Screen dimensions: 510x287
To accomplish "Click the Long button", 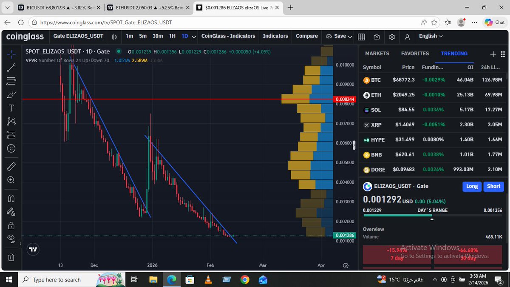I will 472,186.
